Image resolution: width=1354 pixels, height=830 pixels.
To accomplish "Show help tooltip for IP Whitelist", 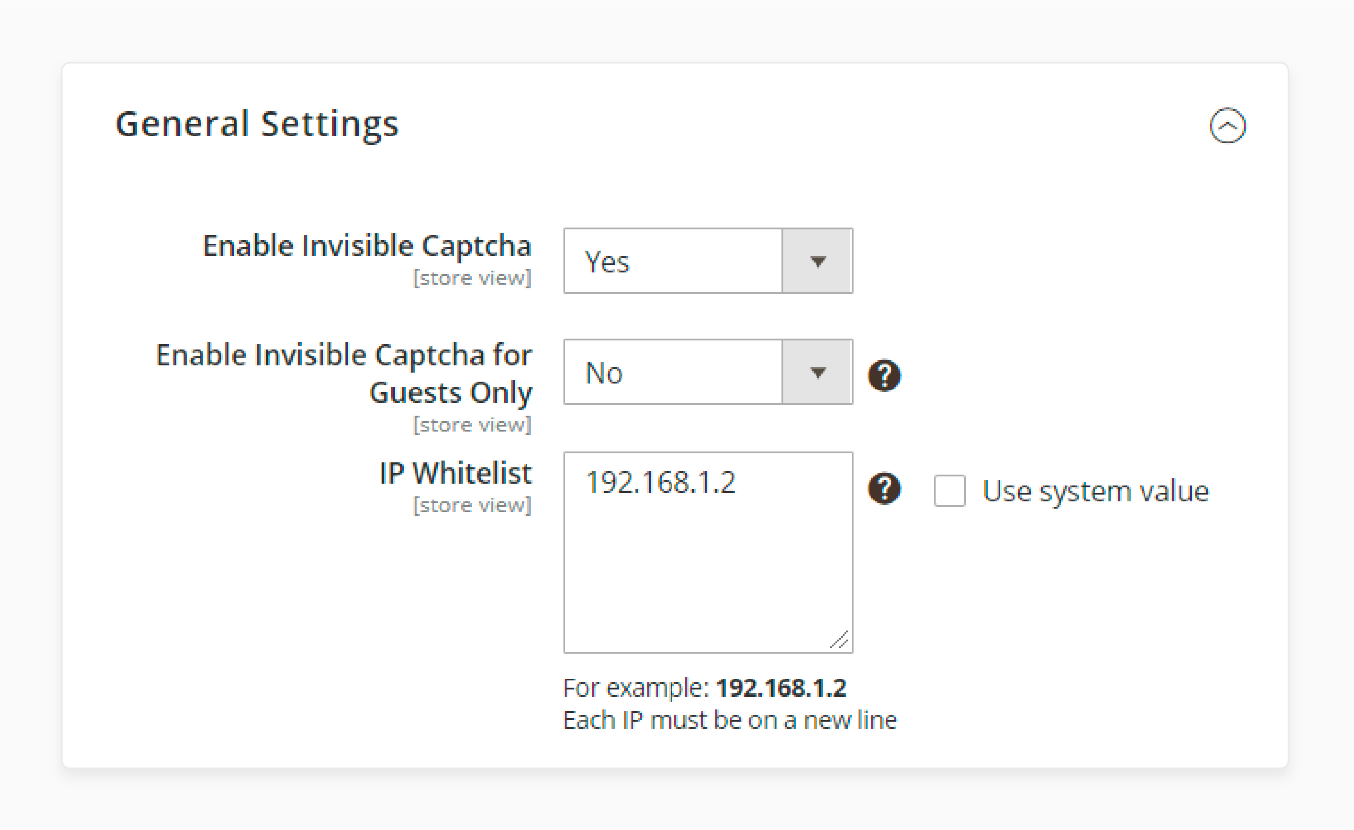I will [884, 488].
